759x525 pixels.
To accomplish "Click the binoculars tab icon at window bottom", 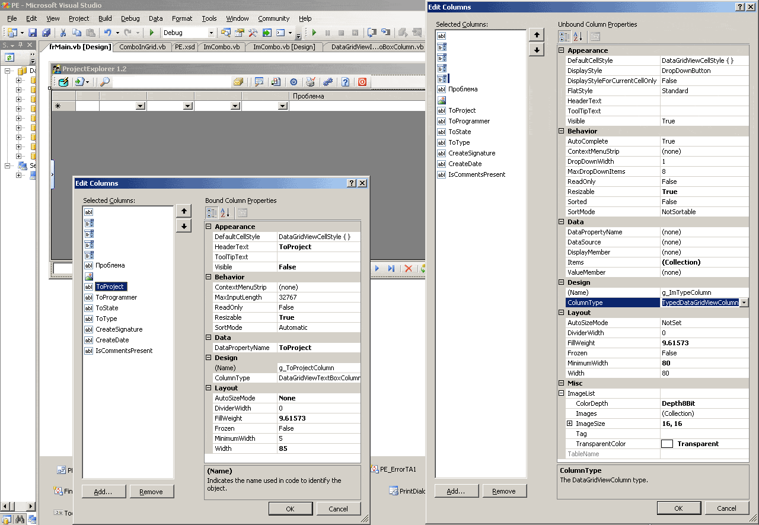I will click(x=20, y=520).
